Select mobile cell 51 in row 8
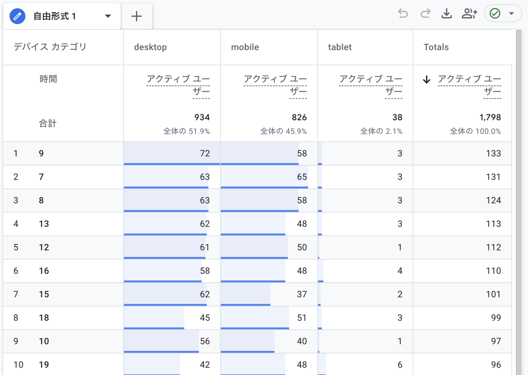This screenshot has width=528, height=375. [x=269, y=318]
